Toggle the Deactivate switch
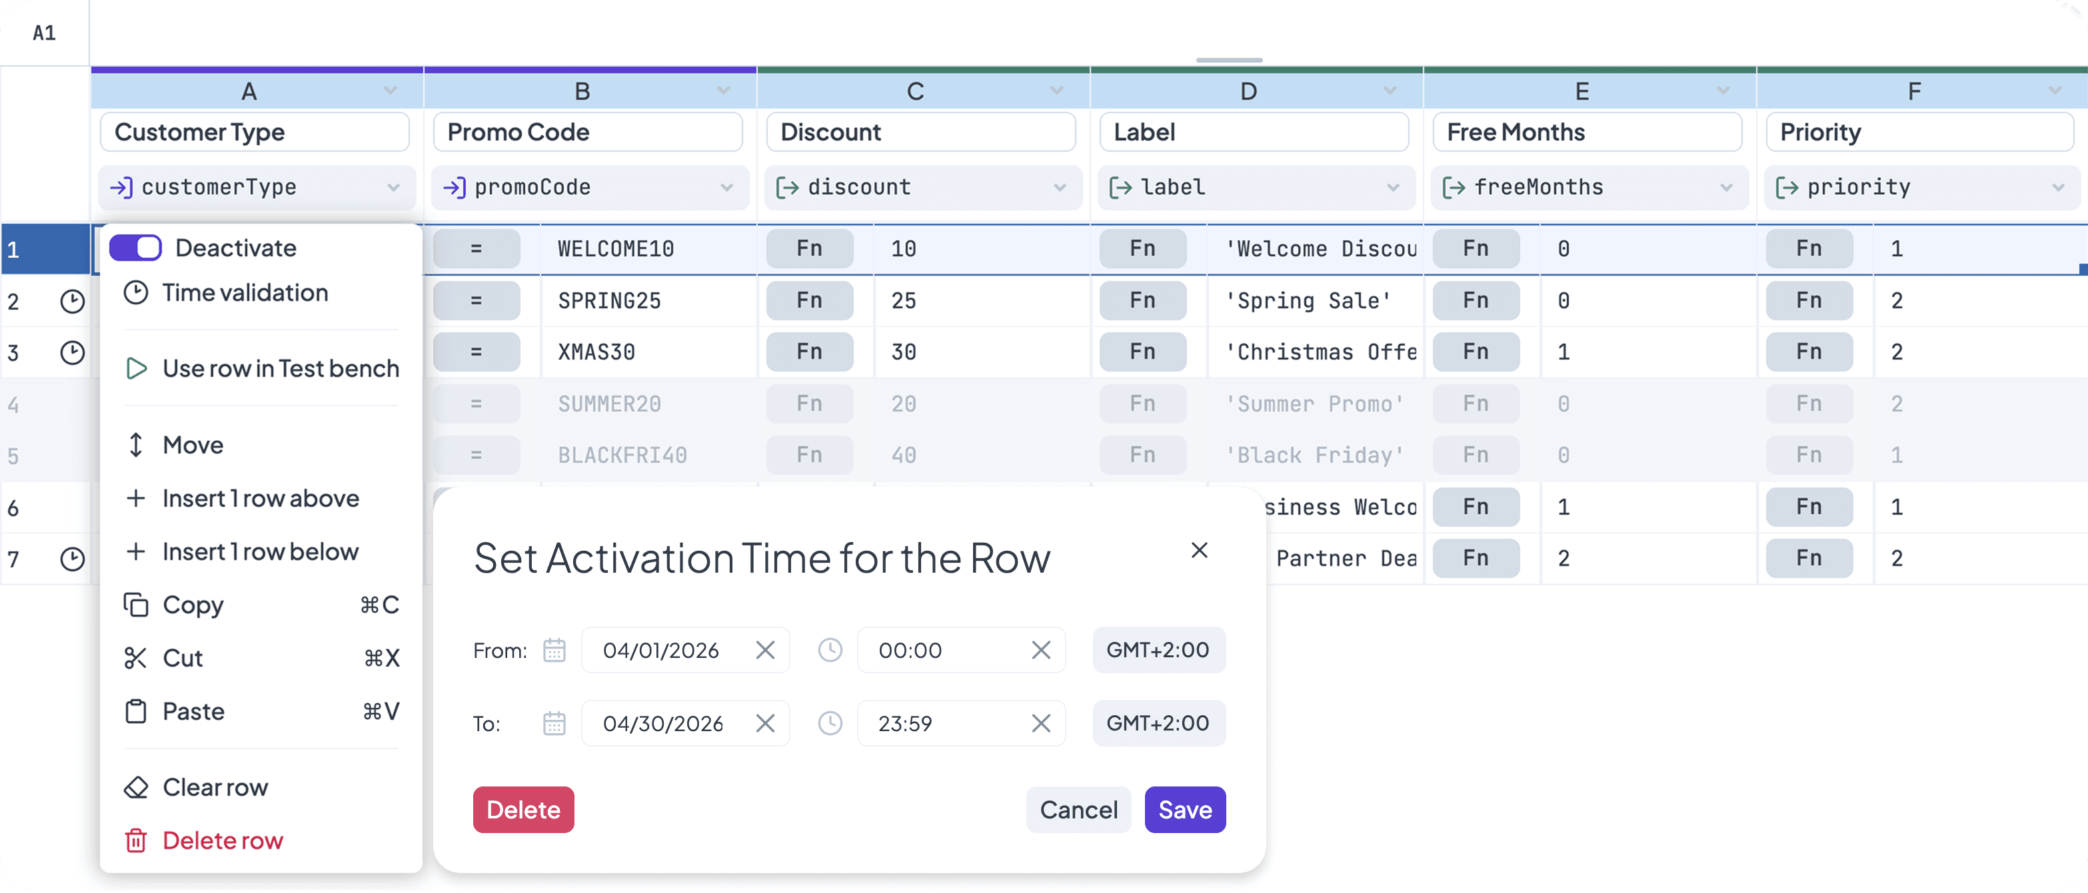Screen dimensions: 2088x893 tap(135, 248)
